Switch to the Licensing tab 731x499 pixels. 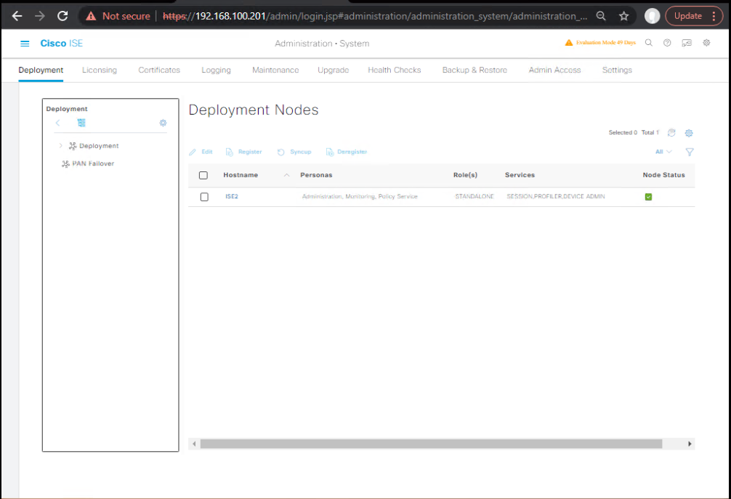[100, 70]
